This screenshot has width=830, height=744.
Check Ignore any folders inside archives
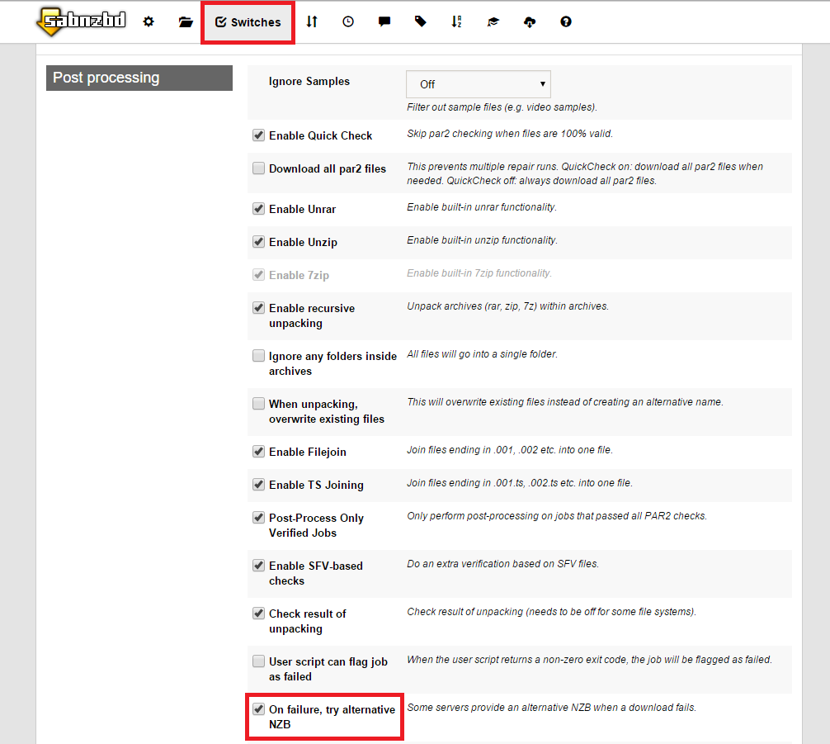click(x=258, y=356)
